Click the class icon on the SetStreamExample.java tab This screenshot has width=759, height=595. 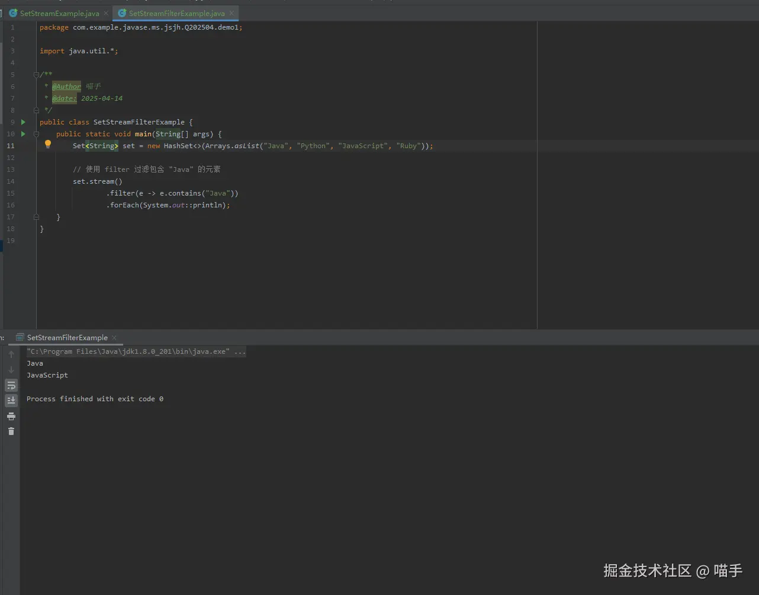(13, 13)
